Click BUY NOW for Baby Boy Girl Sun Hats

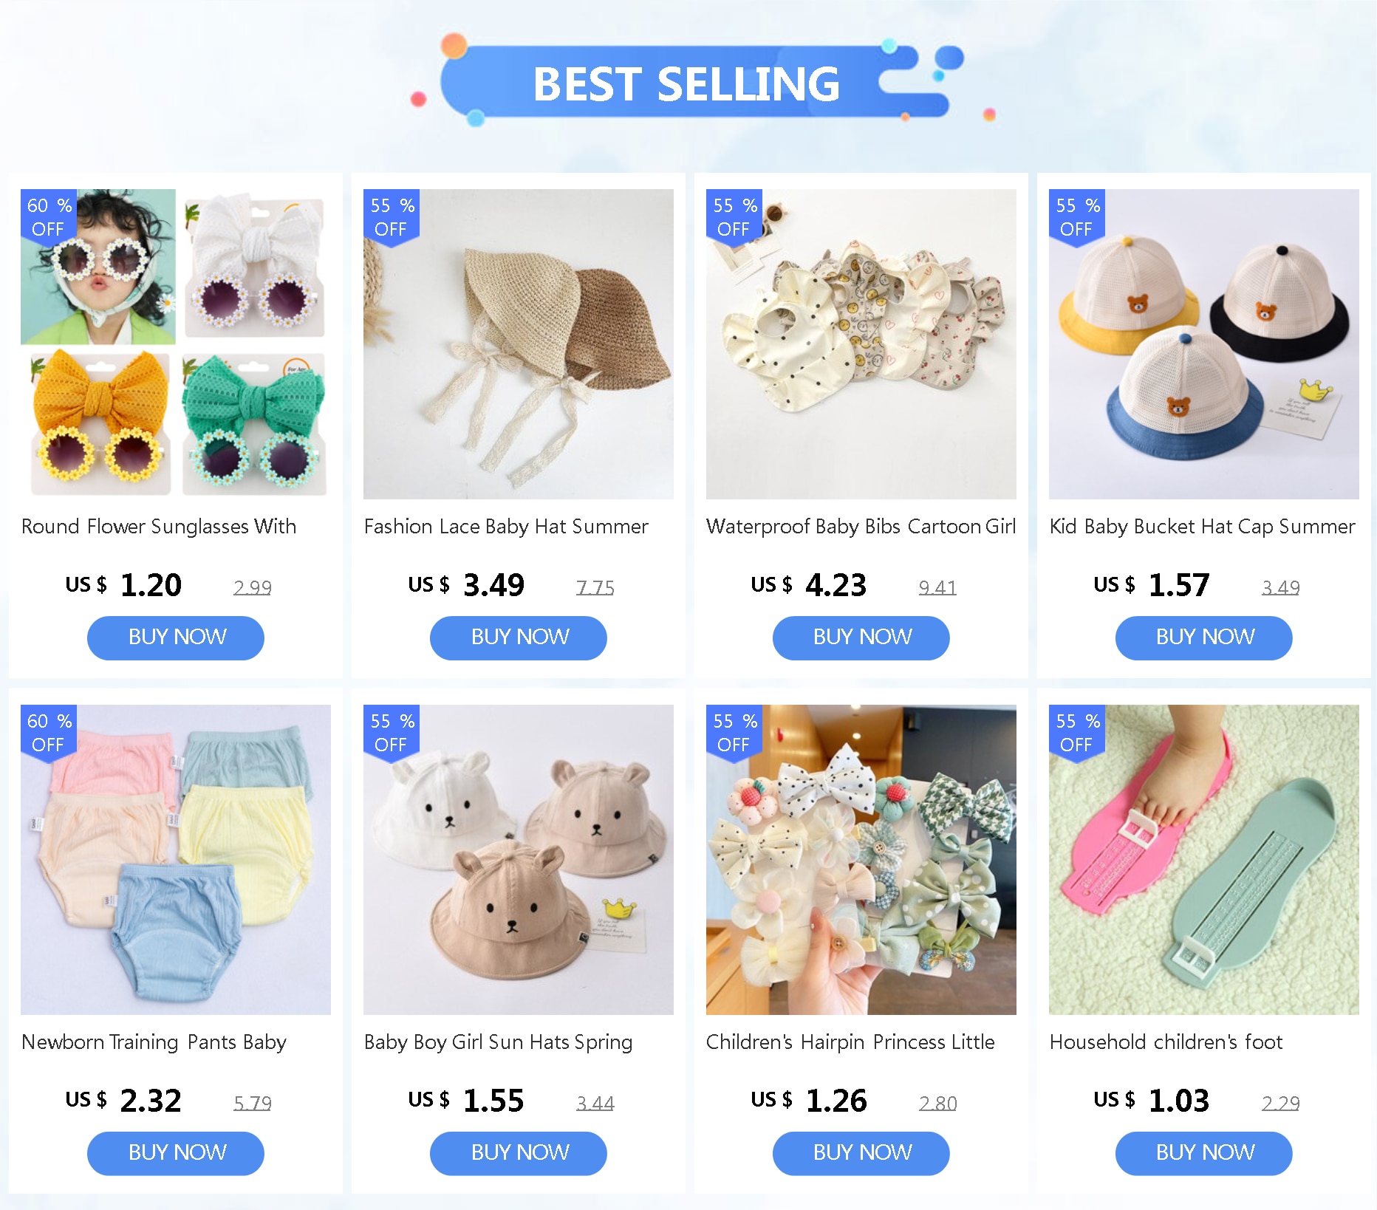(x=519, y=1153)
